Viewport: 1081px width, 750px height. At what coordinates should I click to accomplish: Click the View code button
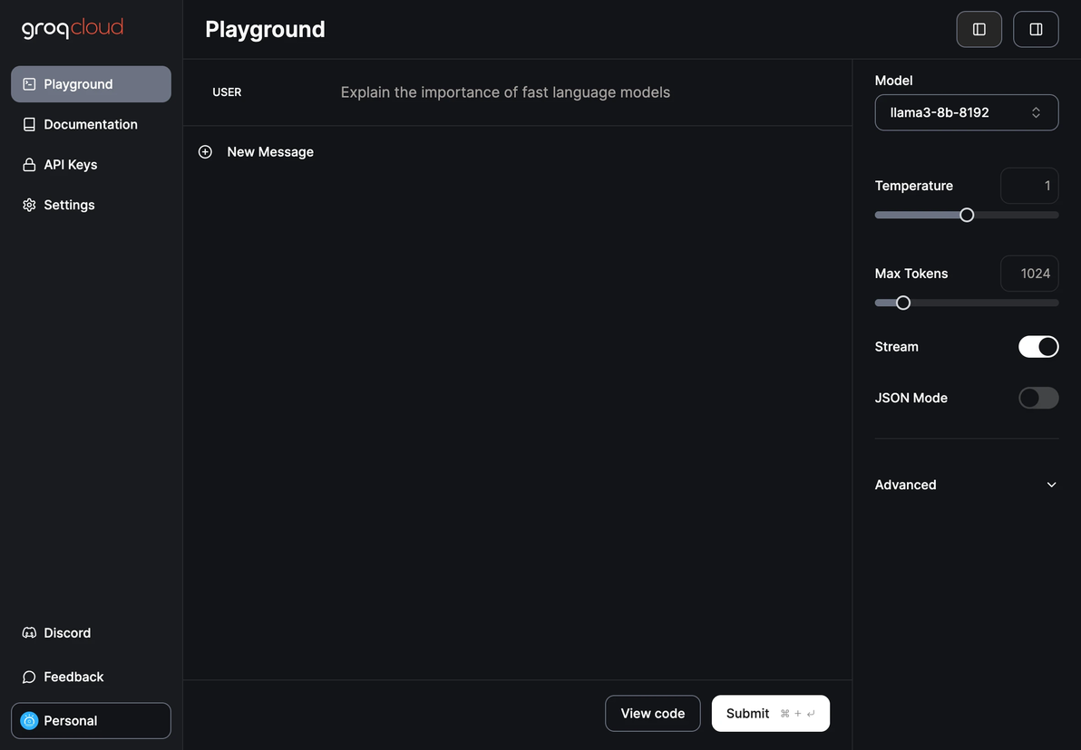point(653,714)
